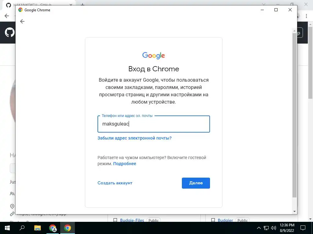
Task: Close the Google Chrome sign-in dialog
Action: (290, 10)
